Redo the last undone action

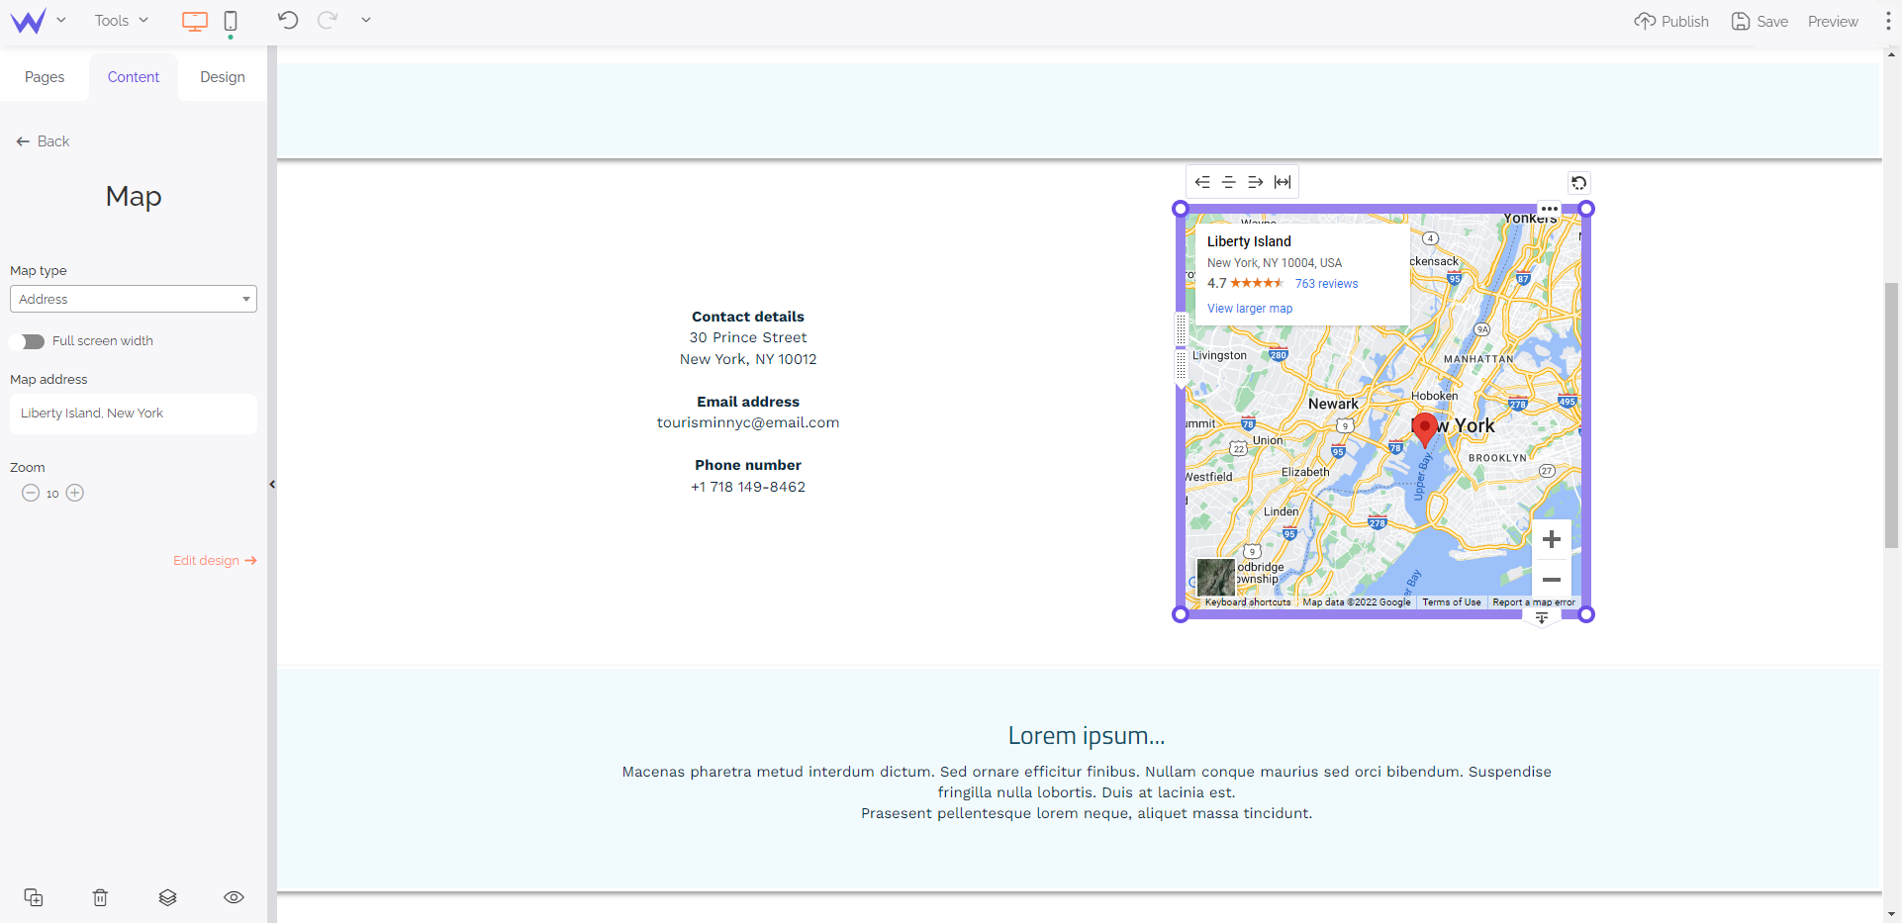pyautogui.click(x=328, y=20)
